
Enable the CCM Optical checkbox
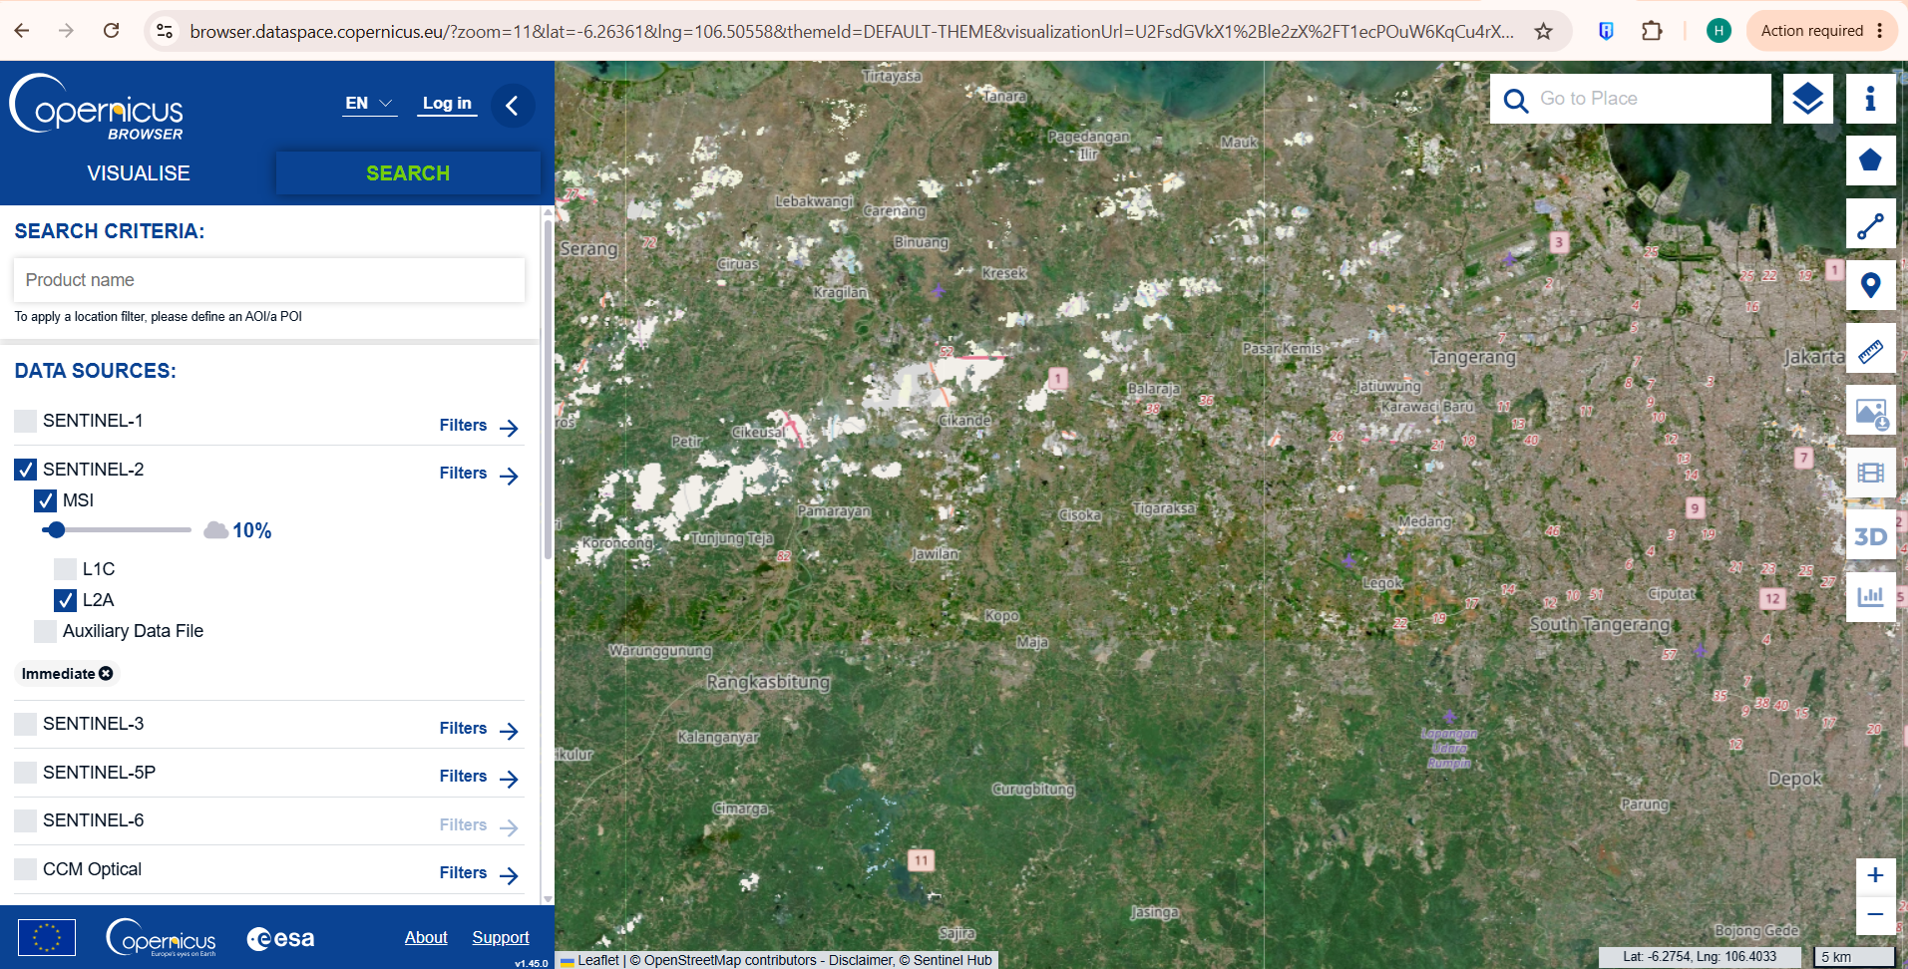26,869
